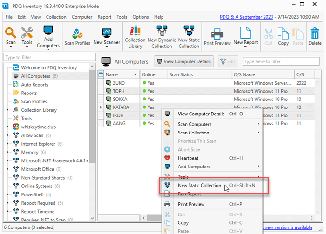The width and height of the screenshot is (326, 234).
Task: Click the column chooser grid icon
Action: [101, 75]
